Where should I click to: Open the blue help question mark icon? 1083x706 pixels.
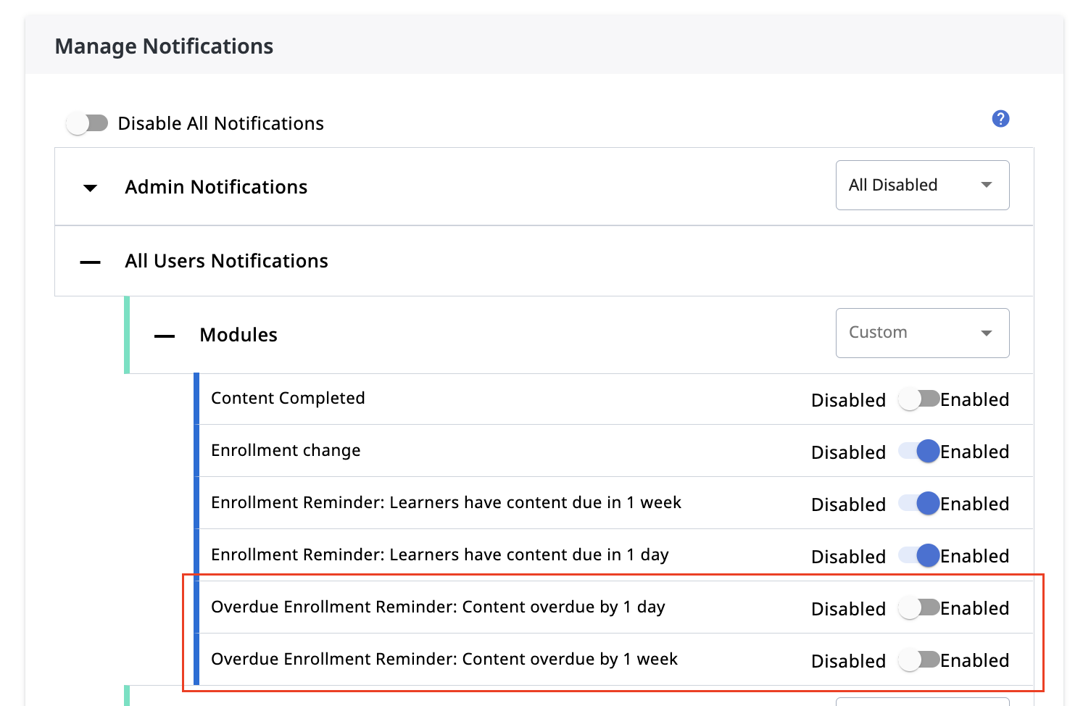[1000, 119]
